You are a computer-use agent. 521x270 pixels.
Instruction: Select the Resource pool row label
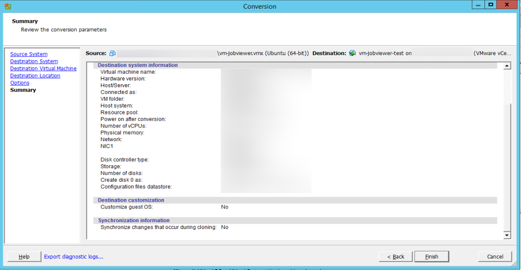[119, 112]
